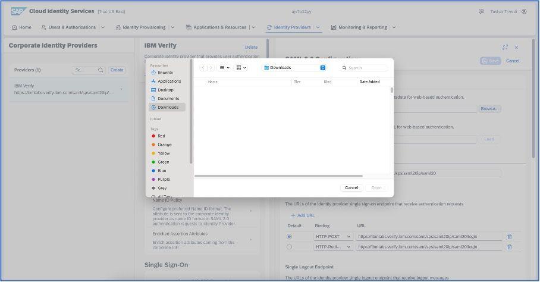Screen dimensions: 540x282
Task: Open the HTTP-POST binding dropdown
Action: (333, 237)
